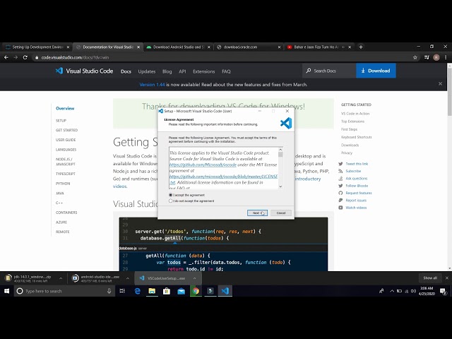Open the PYTHON sidebar section

coord(63,184)
